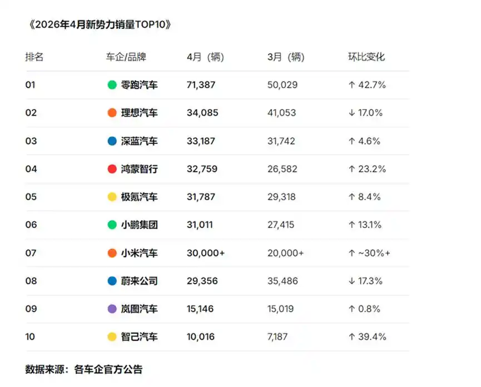Select the brand name 蔚来公司
The image size is (481, 387).
click(x=139, y=281)
